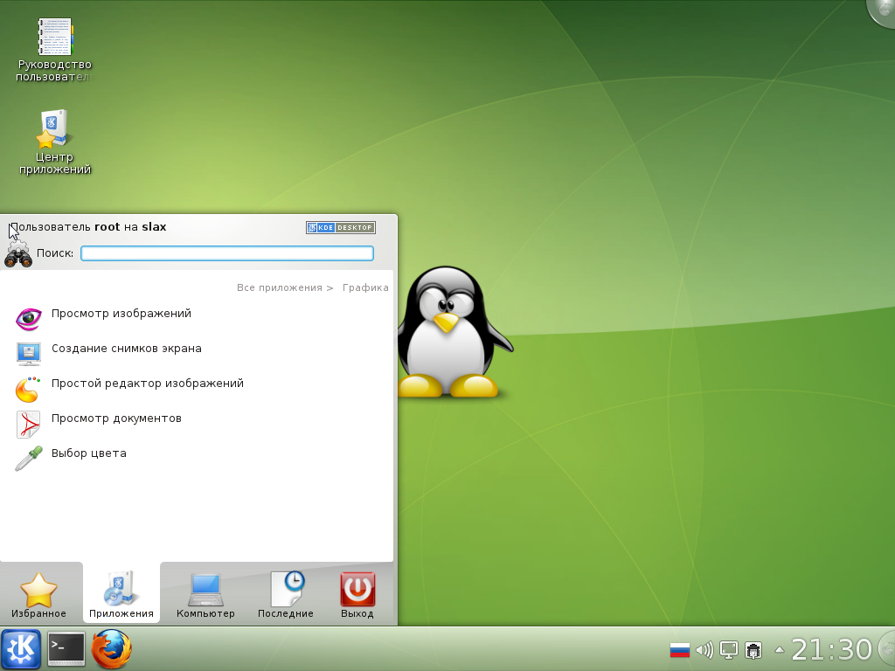This screenshot has width=895, height=671.
Task: Launch the terminal from the taskbar
Action: [x=66, y=649]
